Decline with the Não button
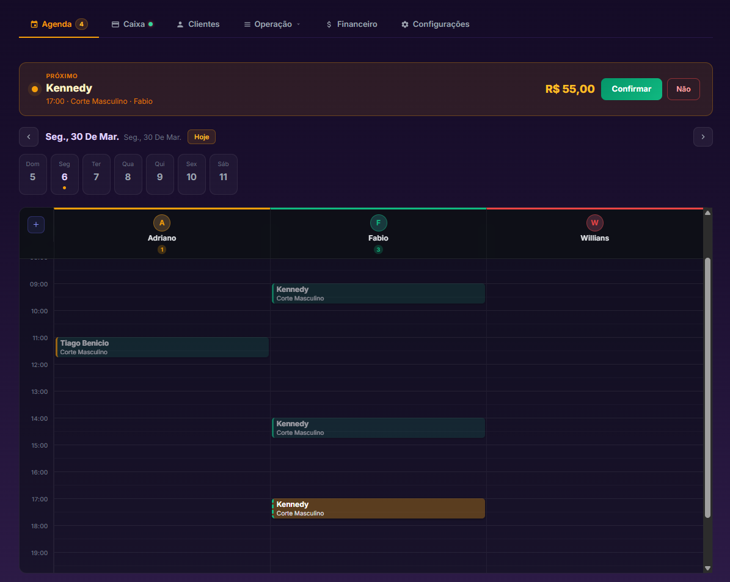The image size is (730, 582). coord(683,89)
